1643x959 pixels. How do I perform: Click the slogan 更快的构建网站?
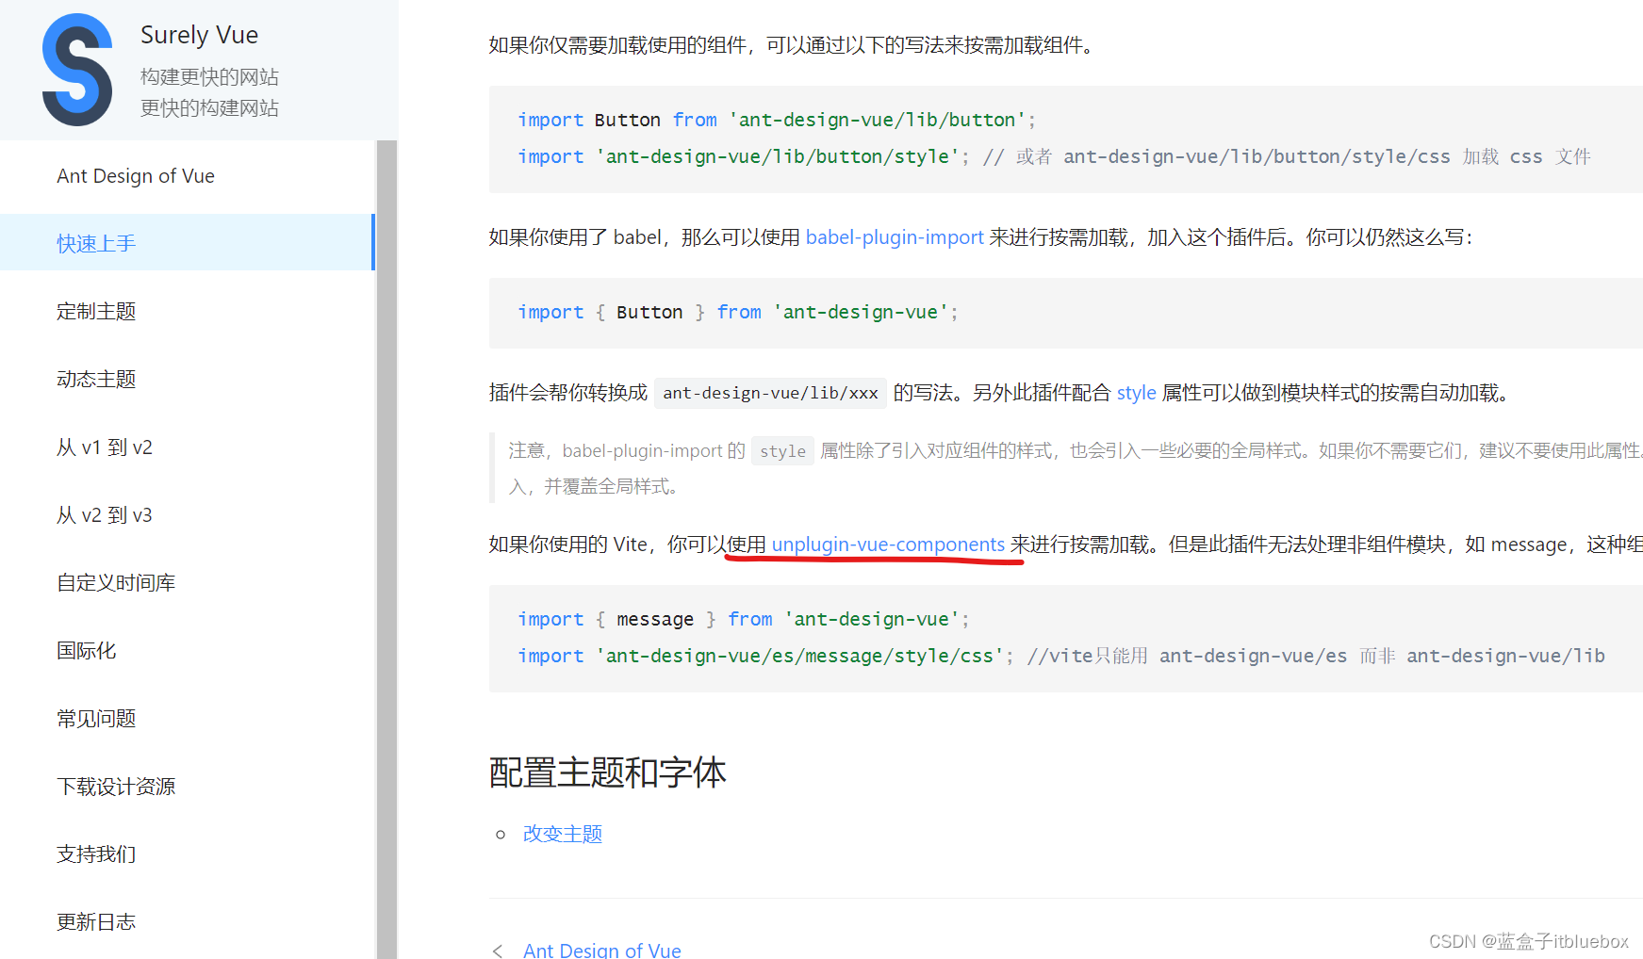click(209, 108)
